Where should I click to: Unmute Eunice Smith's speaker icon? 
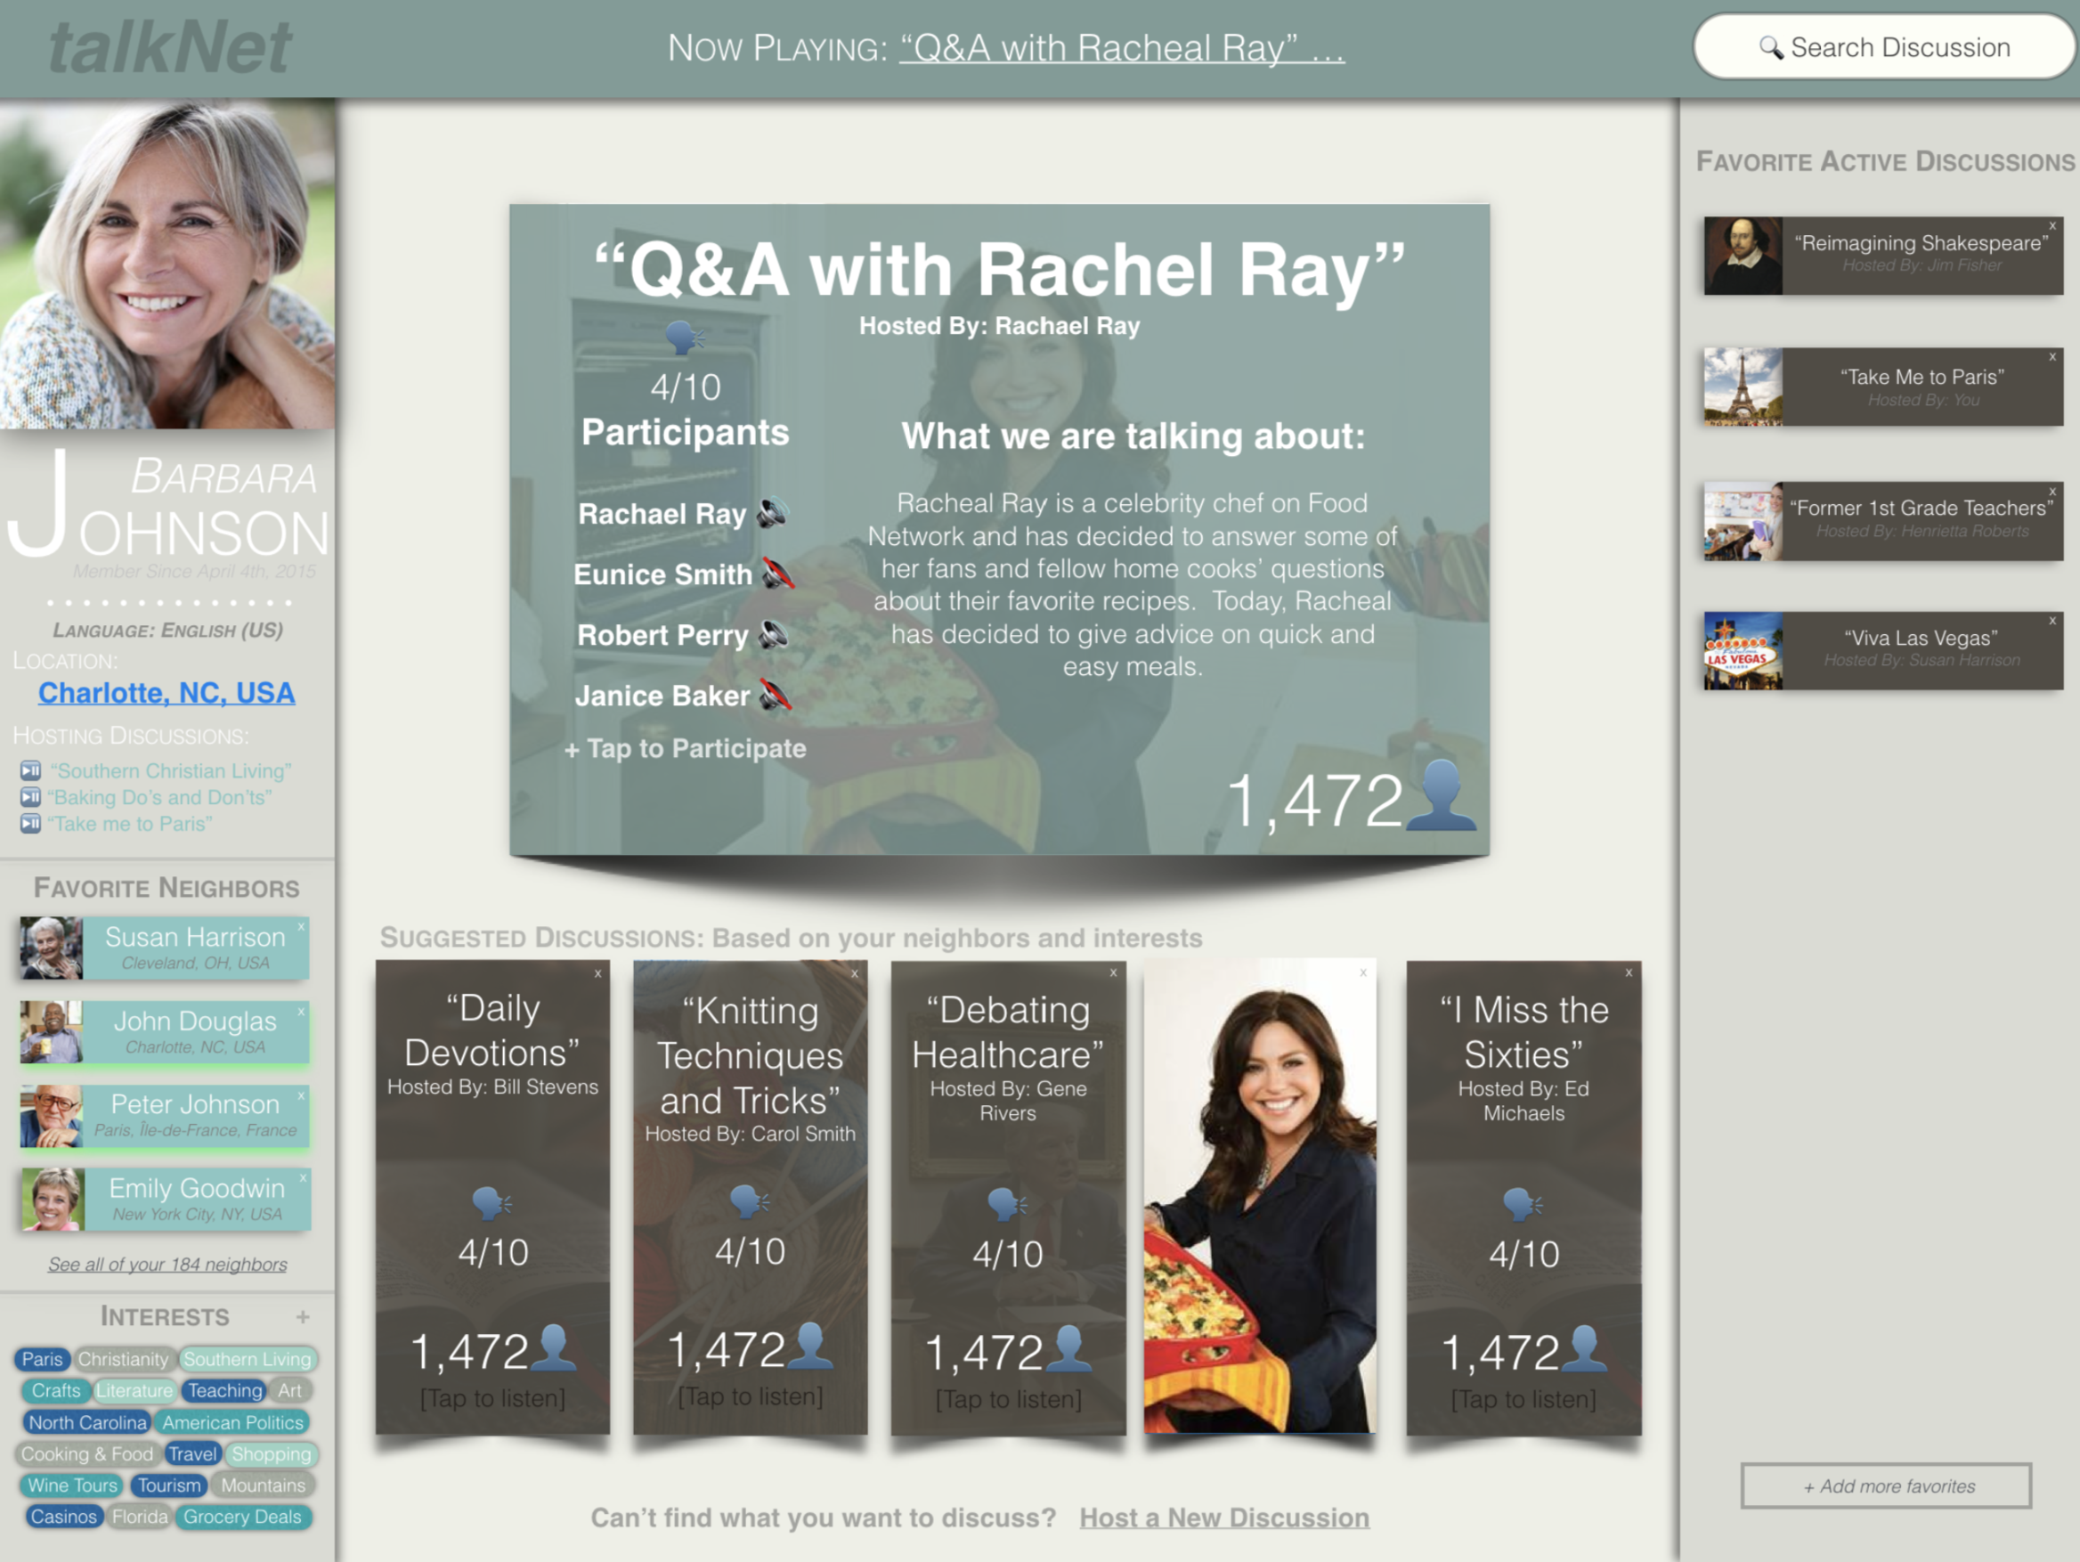coord(776,574)
